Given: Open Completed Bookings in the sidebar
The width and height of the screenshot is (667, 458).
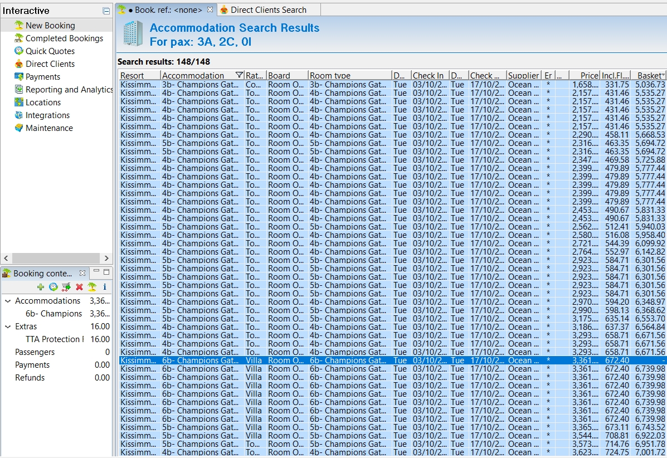Looking at the screenshot, I should point(64,38).
